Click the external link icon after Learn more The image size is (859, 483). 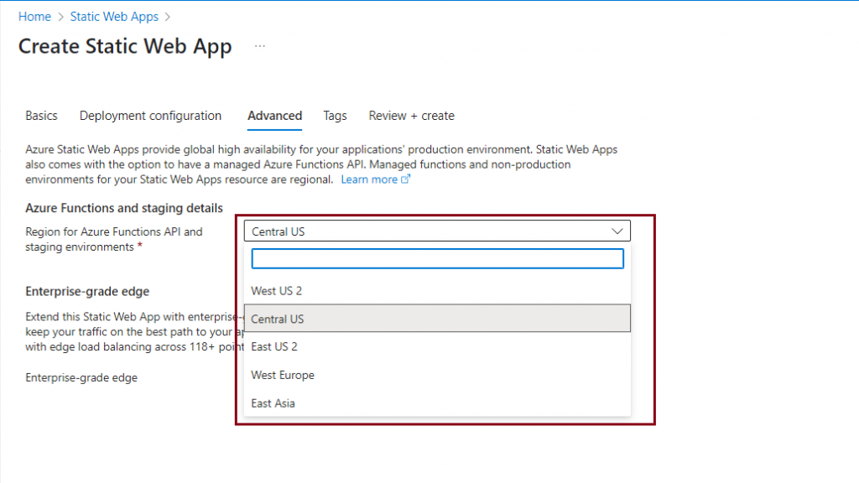click(406, 179)
